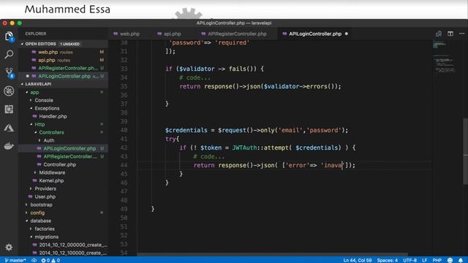This screenshot has width=468, height=263.
Task: Collapse the database folder
Action: click(27, 221)
